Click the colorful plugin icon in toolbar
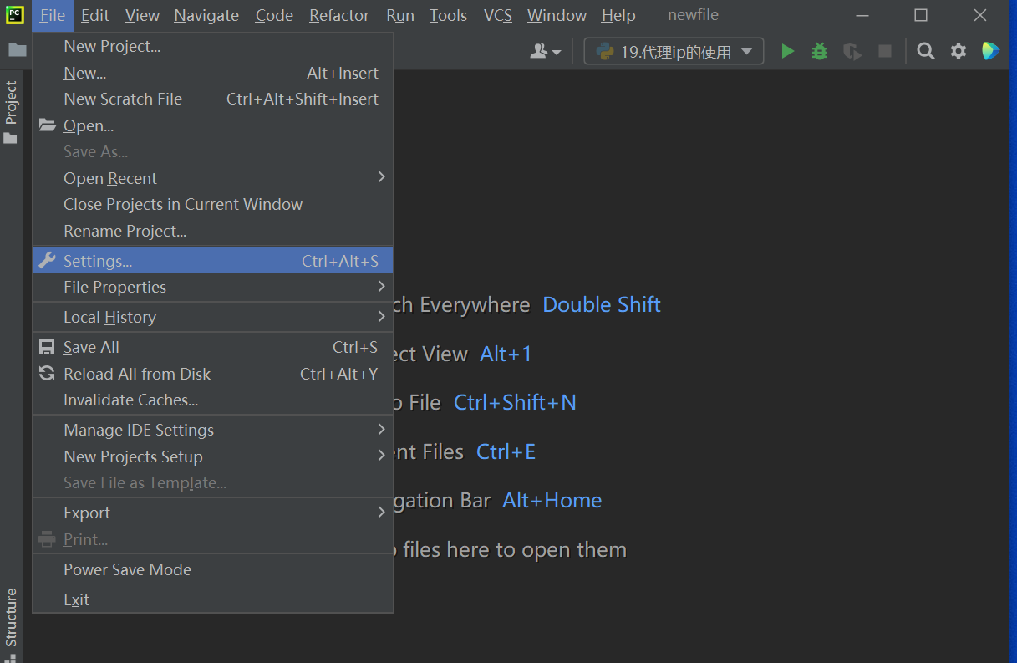Image resolution: width=1017 pixels, height=663 pixels. (990, 52)
